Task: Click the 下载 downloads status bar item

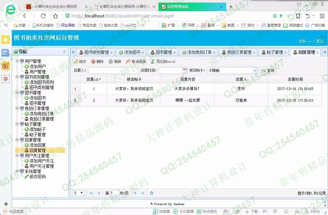Action: pos(252,212)
